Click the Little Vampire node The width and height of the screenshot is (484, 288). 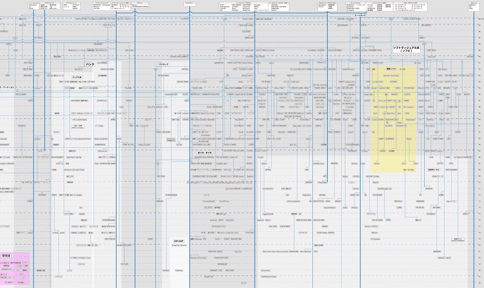point(442,69)
